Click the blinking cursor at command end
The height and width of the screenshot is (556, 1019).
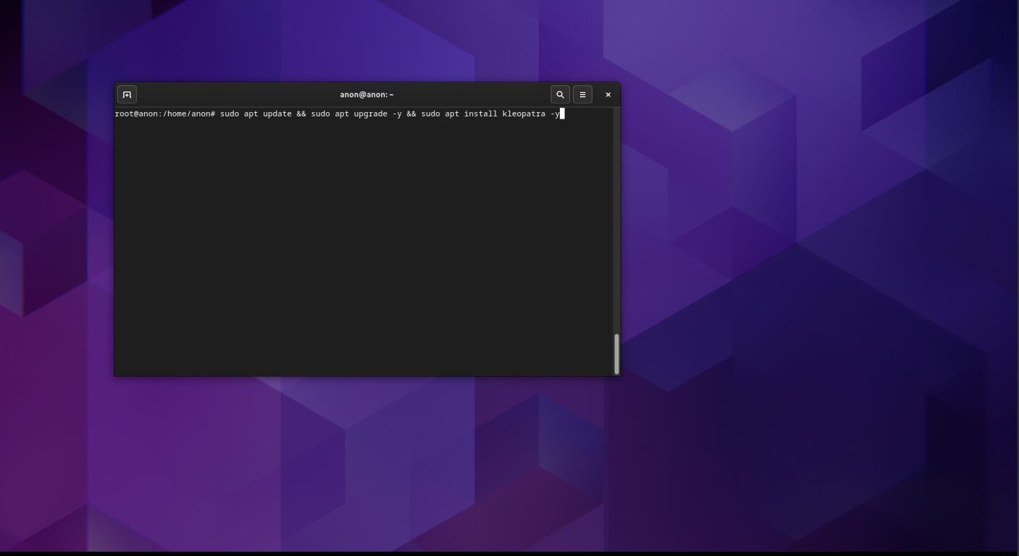pos(562,114)
